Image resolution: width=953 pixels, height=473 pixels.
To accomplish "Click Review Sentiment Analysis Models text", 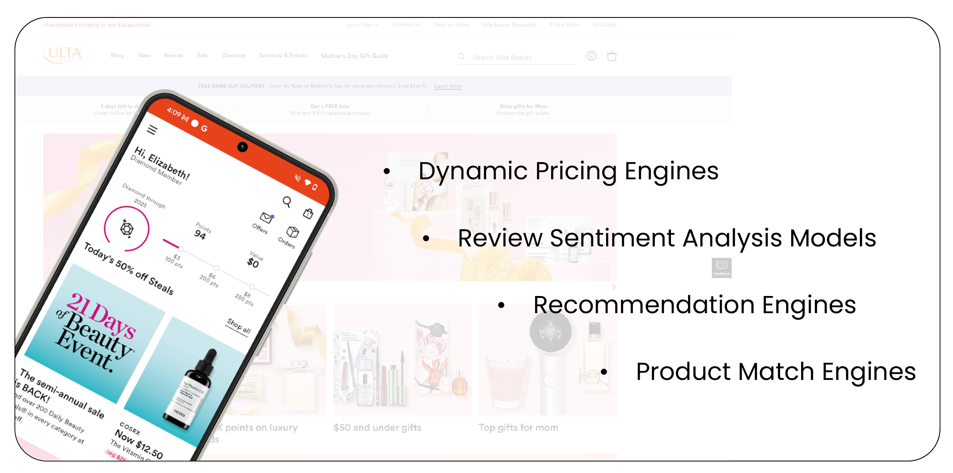I will click(667, 238).
